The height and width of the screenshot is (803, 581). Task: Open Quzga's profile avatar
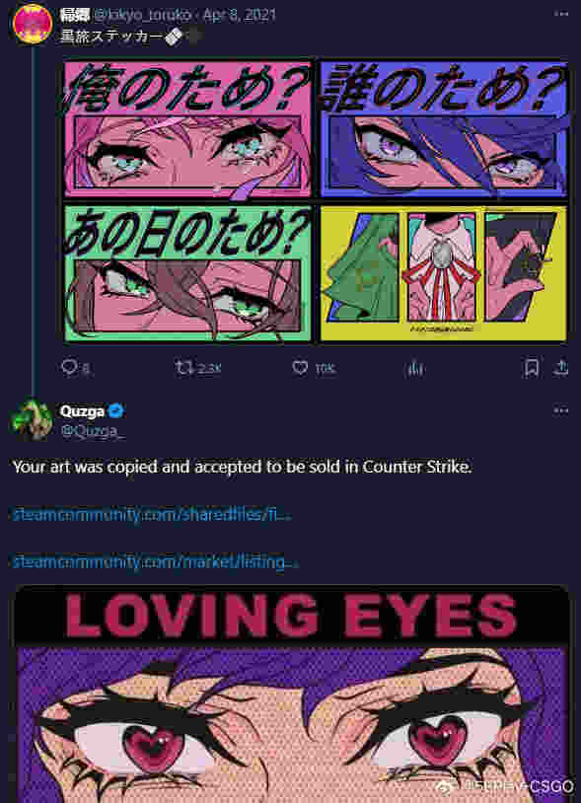coord(32,420)
